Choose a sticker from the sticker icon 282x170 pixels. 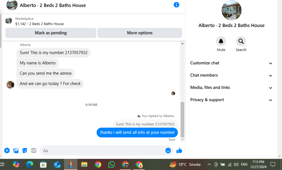(x=25, y=150)
